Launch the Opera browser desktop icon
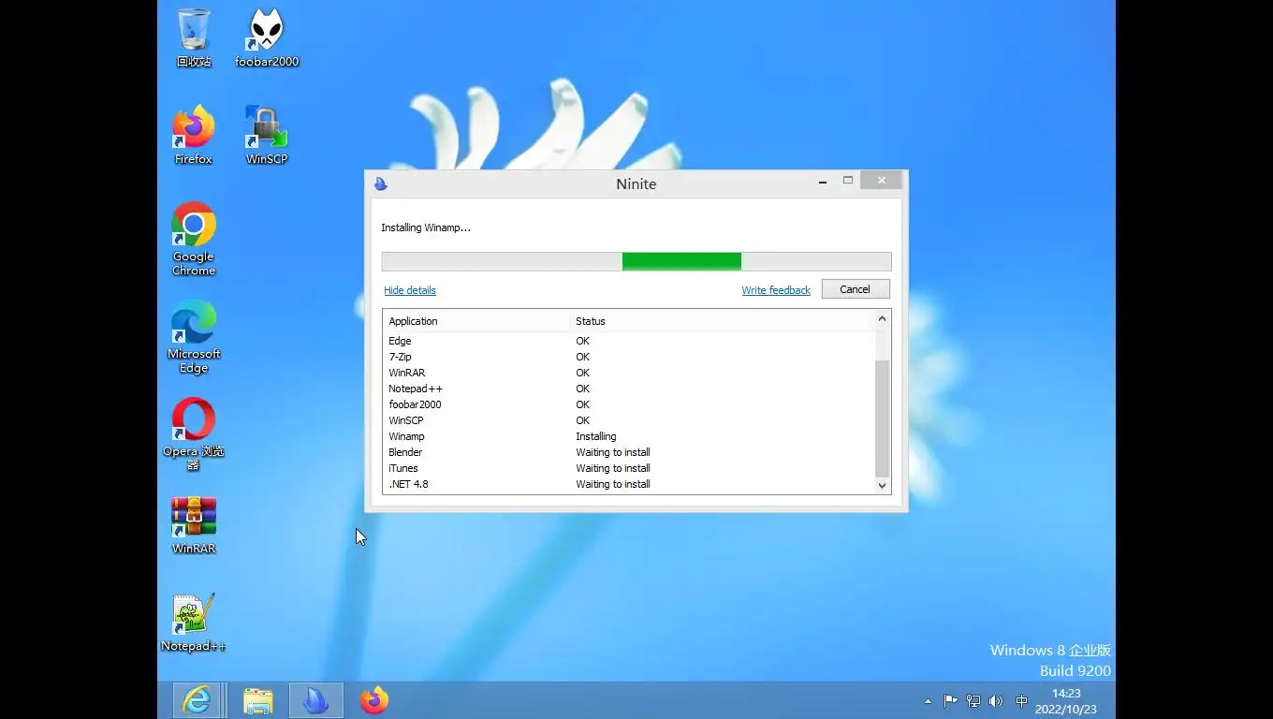Viewport: 1273px width, 719px height. coord(194,433)
